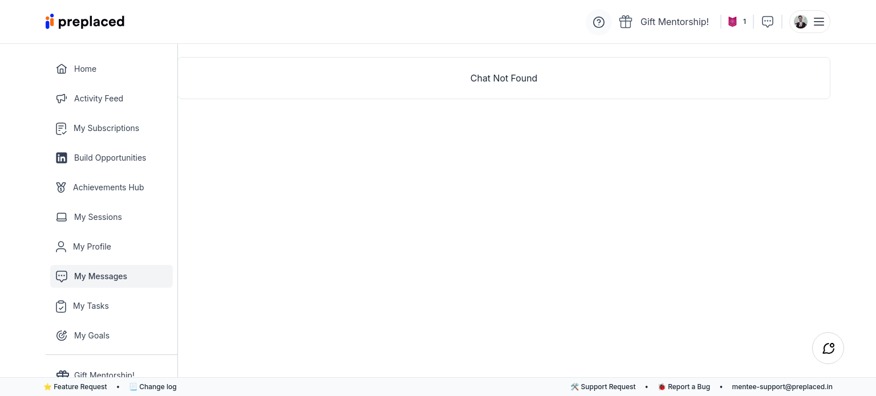The width and height of the screenshot is (876, 396).
Task: Open My Profile page
Action: (x=92, y=247)
